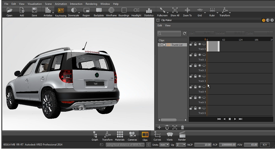Collapse the Trunk-Lid tree expander
This screenshot has width=275, height=149.
160,45
